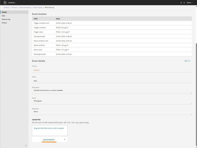The image size is (197, 148).
Task: Open the Delivery log sidebar item
Action: [x=14, y=19]
